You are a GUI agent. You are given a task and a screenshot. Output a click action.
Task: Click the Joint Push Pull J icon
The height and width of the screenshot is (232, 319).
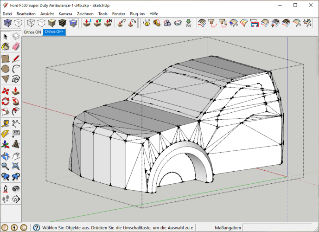87,23
